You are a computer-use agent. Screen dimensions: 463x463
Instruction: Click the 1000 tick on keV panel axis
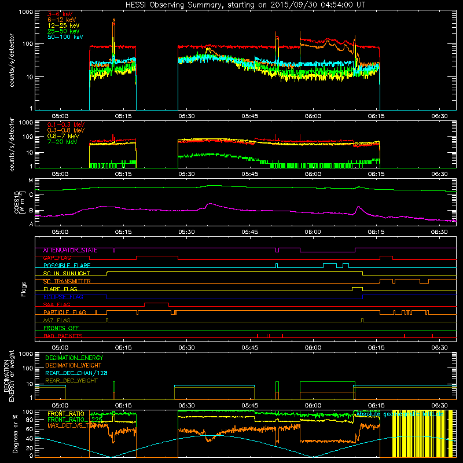click(x=26, y=12)
